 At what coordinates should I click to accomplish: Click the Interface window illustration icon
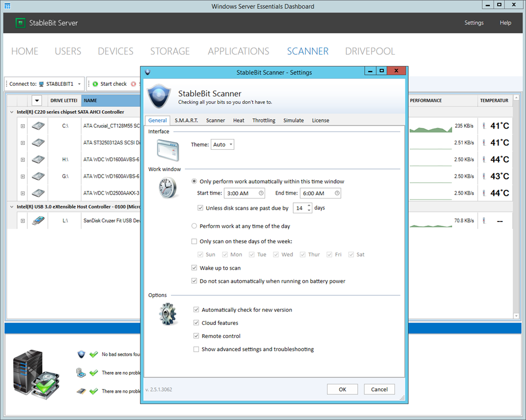(168, 150)
